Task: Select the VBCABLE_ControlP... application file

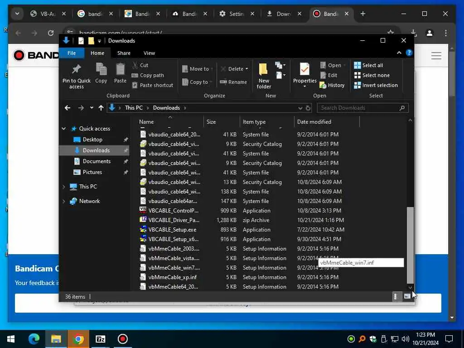Action: pos(174,211)
